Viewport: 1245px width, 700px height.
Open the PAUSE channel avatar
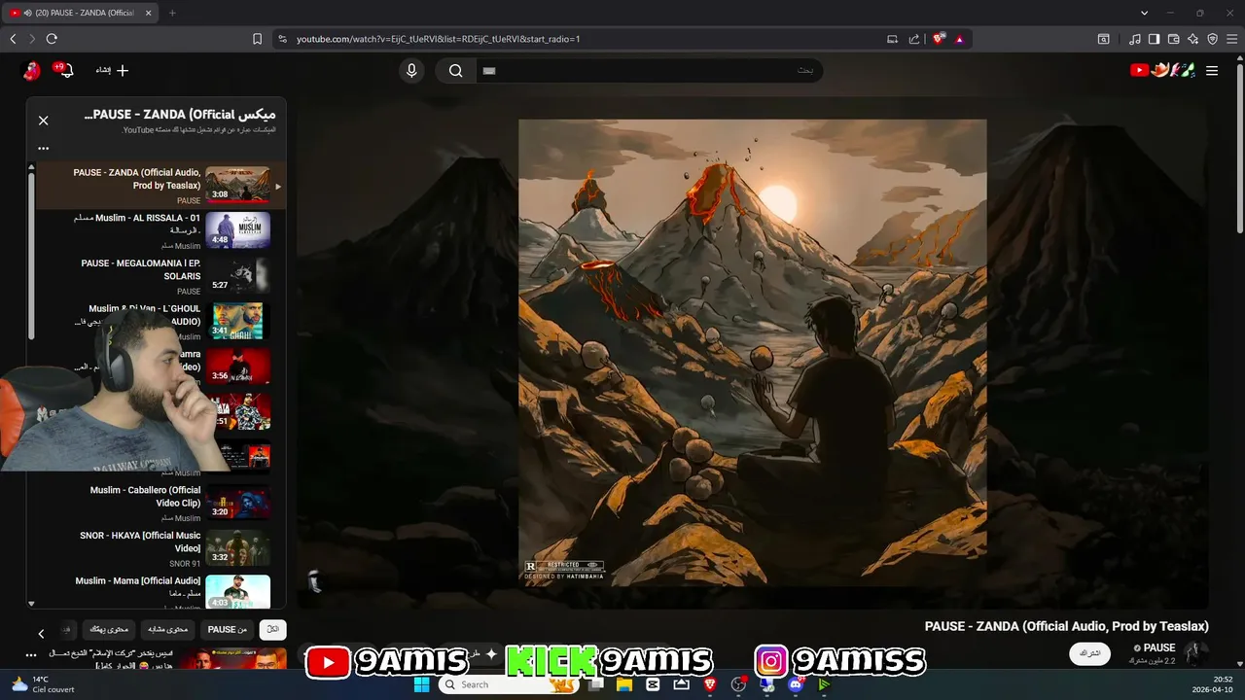pos(1196,652)
